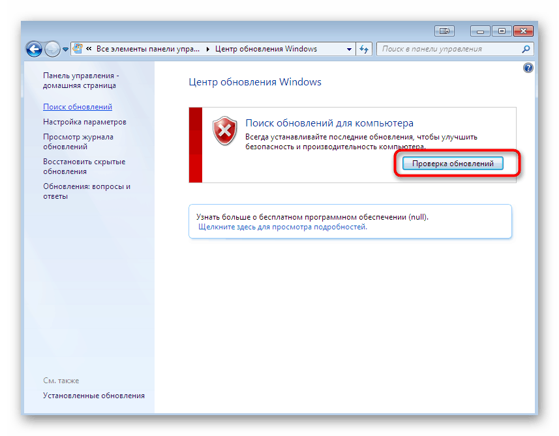Image resolution: width=559 pixels, height=436 pixels.
Task: Open 'Настройка параметров' in sidebar
Action: 85,122
